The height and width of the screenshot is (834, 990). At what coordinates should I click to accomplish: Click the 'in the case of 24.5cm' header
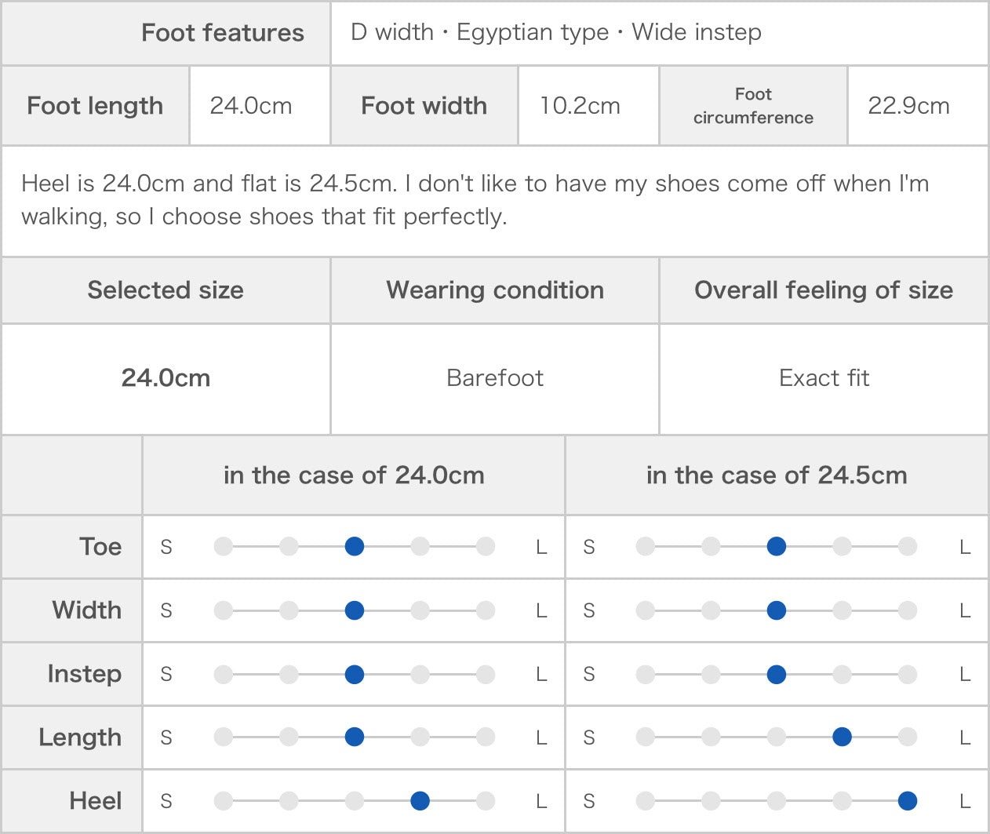pyautogui.click(x=777, y=475)
